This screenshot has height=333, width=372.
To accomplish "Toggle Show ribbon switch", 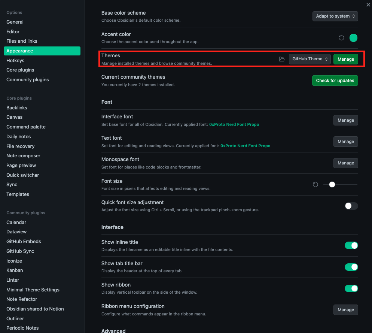I will tap(351, 288).
